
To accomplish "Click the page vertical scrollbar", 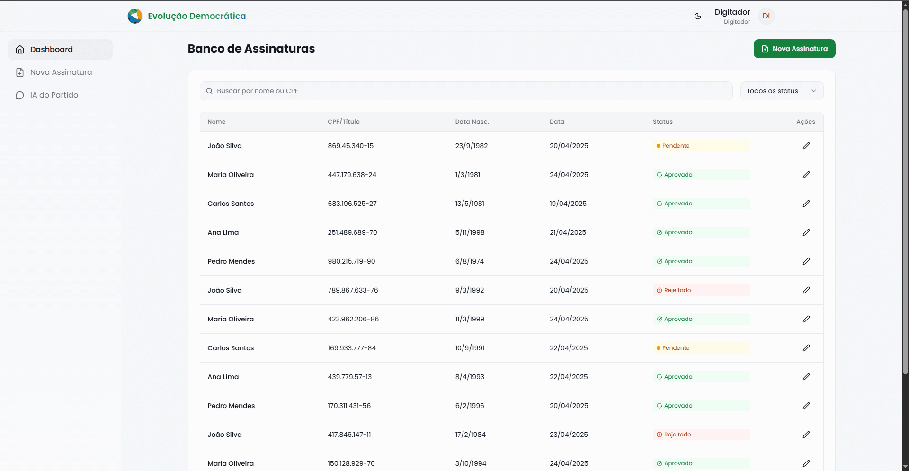I will [x=905, y=189].
